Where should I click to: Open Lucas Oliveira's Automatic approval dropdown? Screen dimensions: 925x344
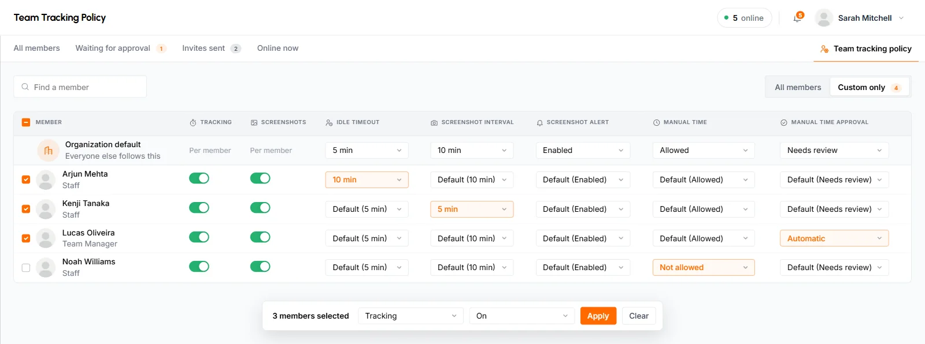pyautogui.click(x=834, y=238)
